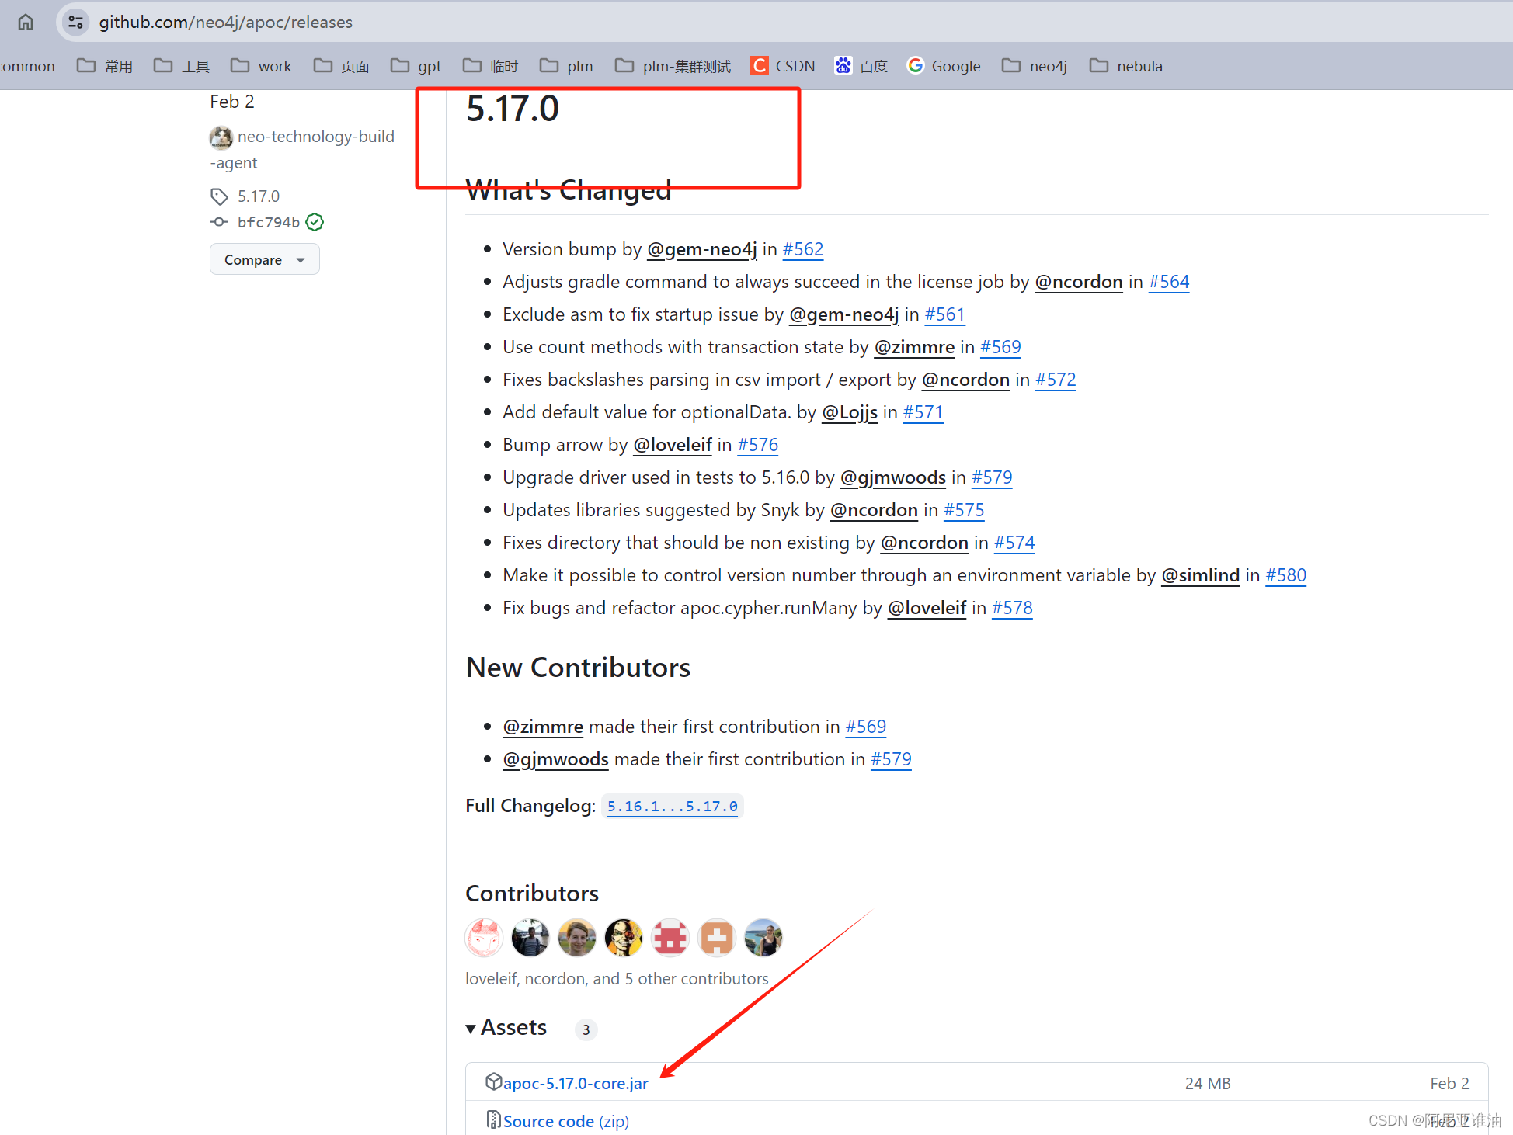Click the browser home icon
This screenshot has width=1513, height=1135.
coord(26,22)
